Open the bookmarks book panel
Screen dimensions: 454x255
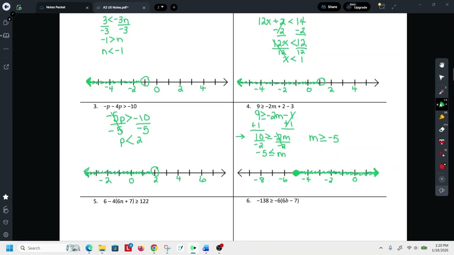coord(6,35)
